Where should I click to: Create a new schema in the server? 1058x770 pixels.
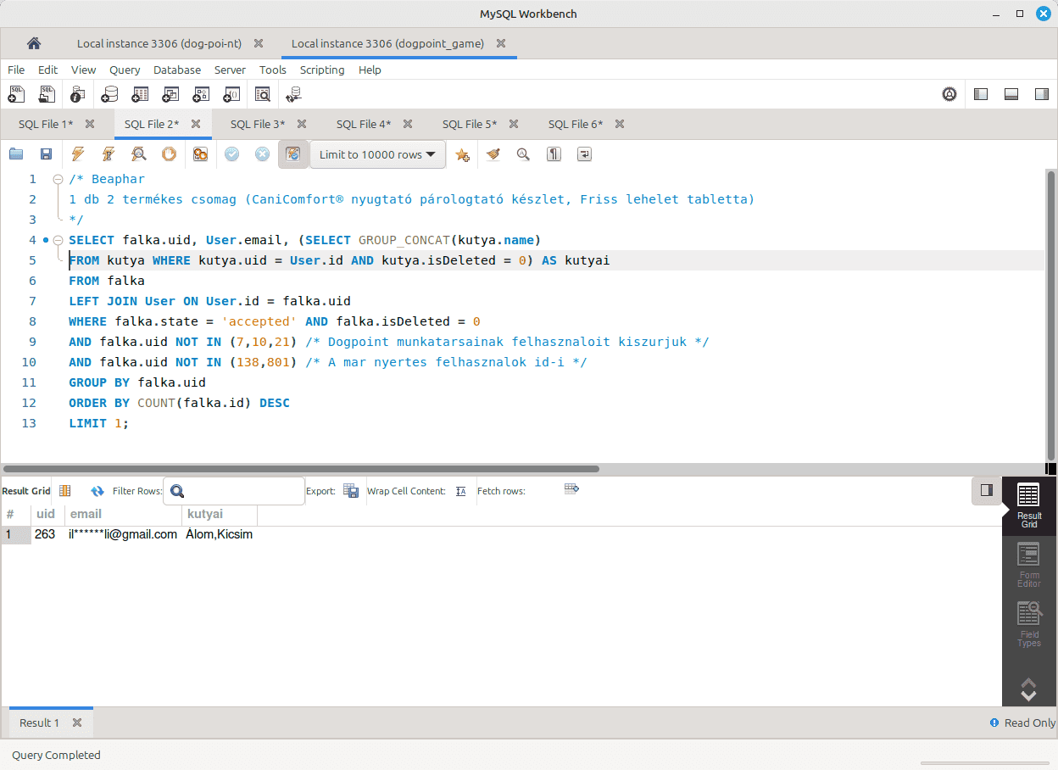pos(109,94)
